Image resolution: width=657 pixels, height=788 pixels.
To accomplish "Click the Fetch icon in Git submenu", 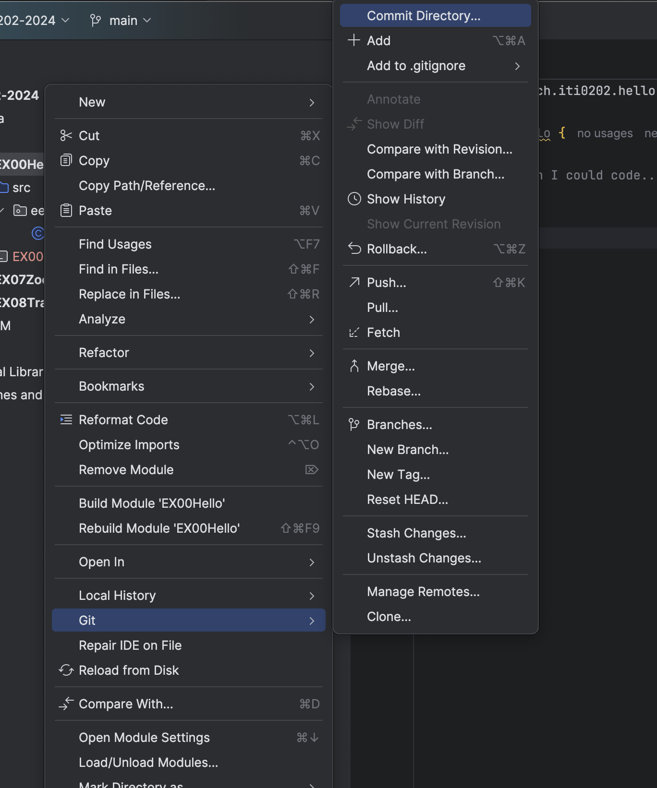I will coord(354,332).
